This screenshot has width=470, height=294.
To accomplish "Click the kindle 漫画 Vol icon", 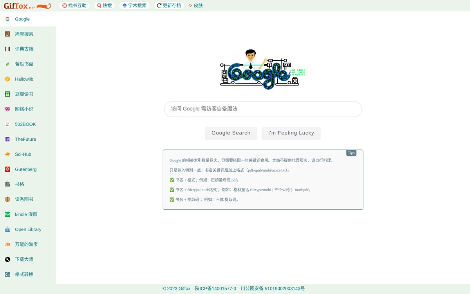I will 7,214.
